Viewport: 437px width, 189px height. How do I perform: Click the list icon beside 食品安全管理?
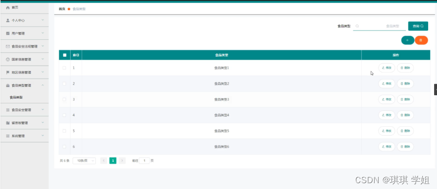tap(8, 110)
